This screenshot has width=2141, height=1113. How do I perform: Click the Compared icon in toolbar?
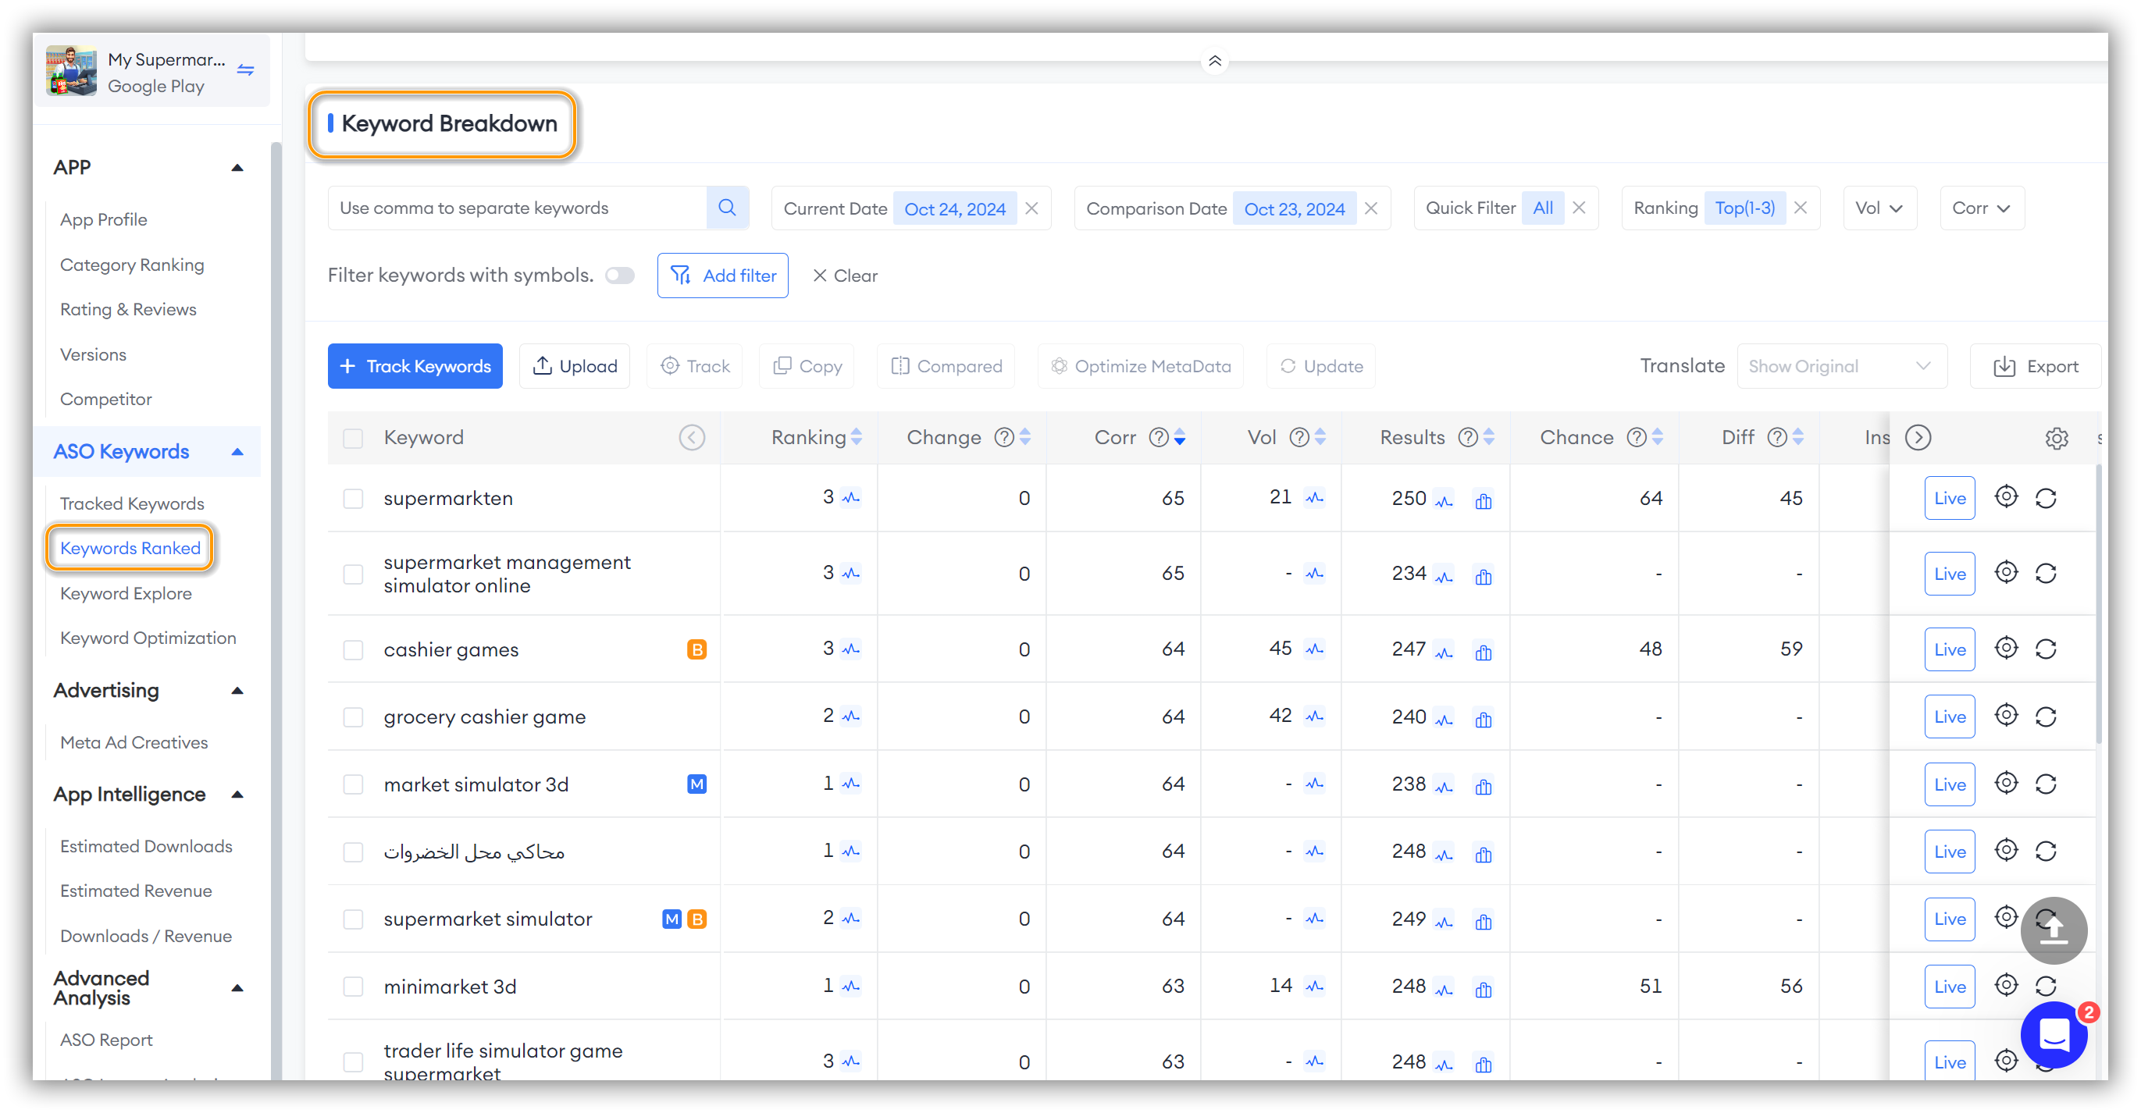[x=949, y=365]
